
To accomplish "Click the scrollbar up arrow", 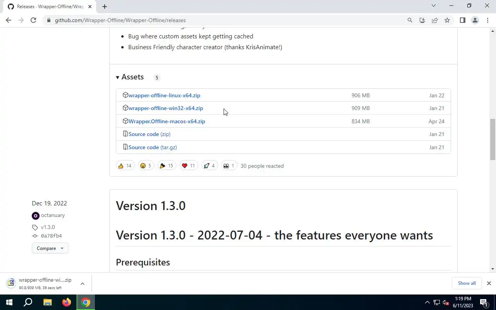I will pos(493,31).
